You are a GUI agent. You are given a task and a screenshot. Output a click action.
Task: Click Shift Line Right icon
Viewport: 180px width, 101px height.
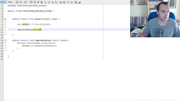[x=64, y=2]
